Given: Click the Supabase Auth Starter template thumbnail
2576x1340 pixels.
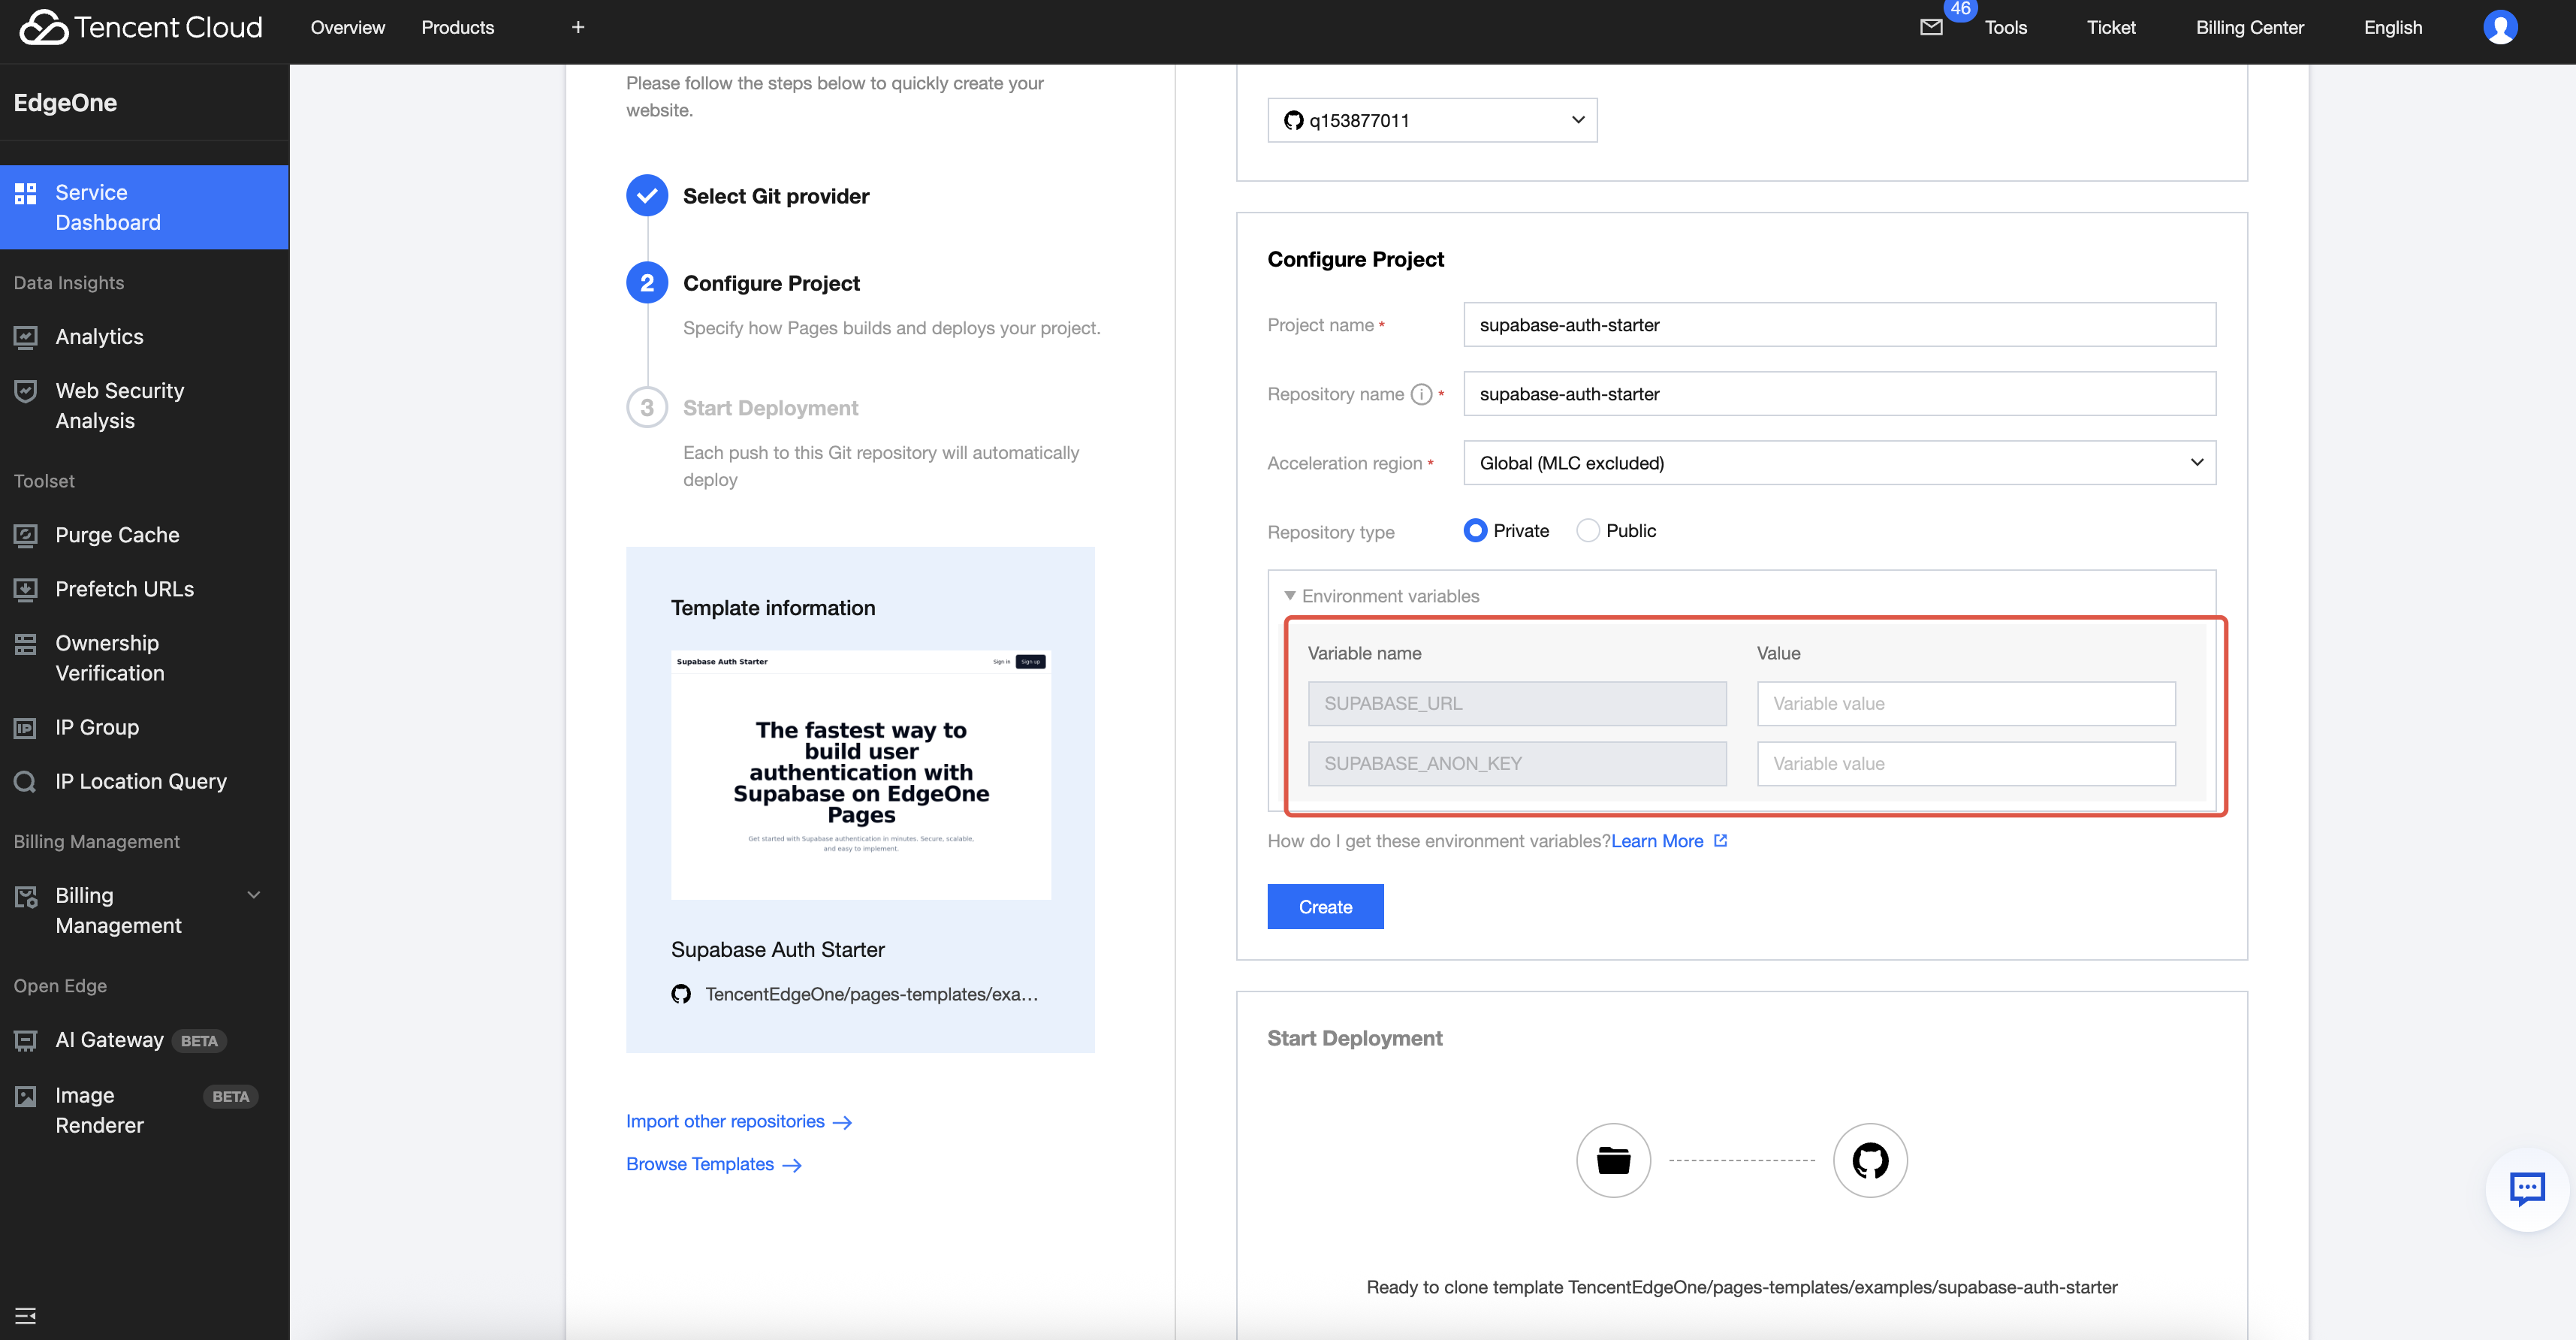Looking at the screenshot, I should [860, 775].
